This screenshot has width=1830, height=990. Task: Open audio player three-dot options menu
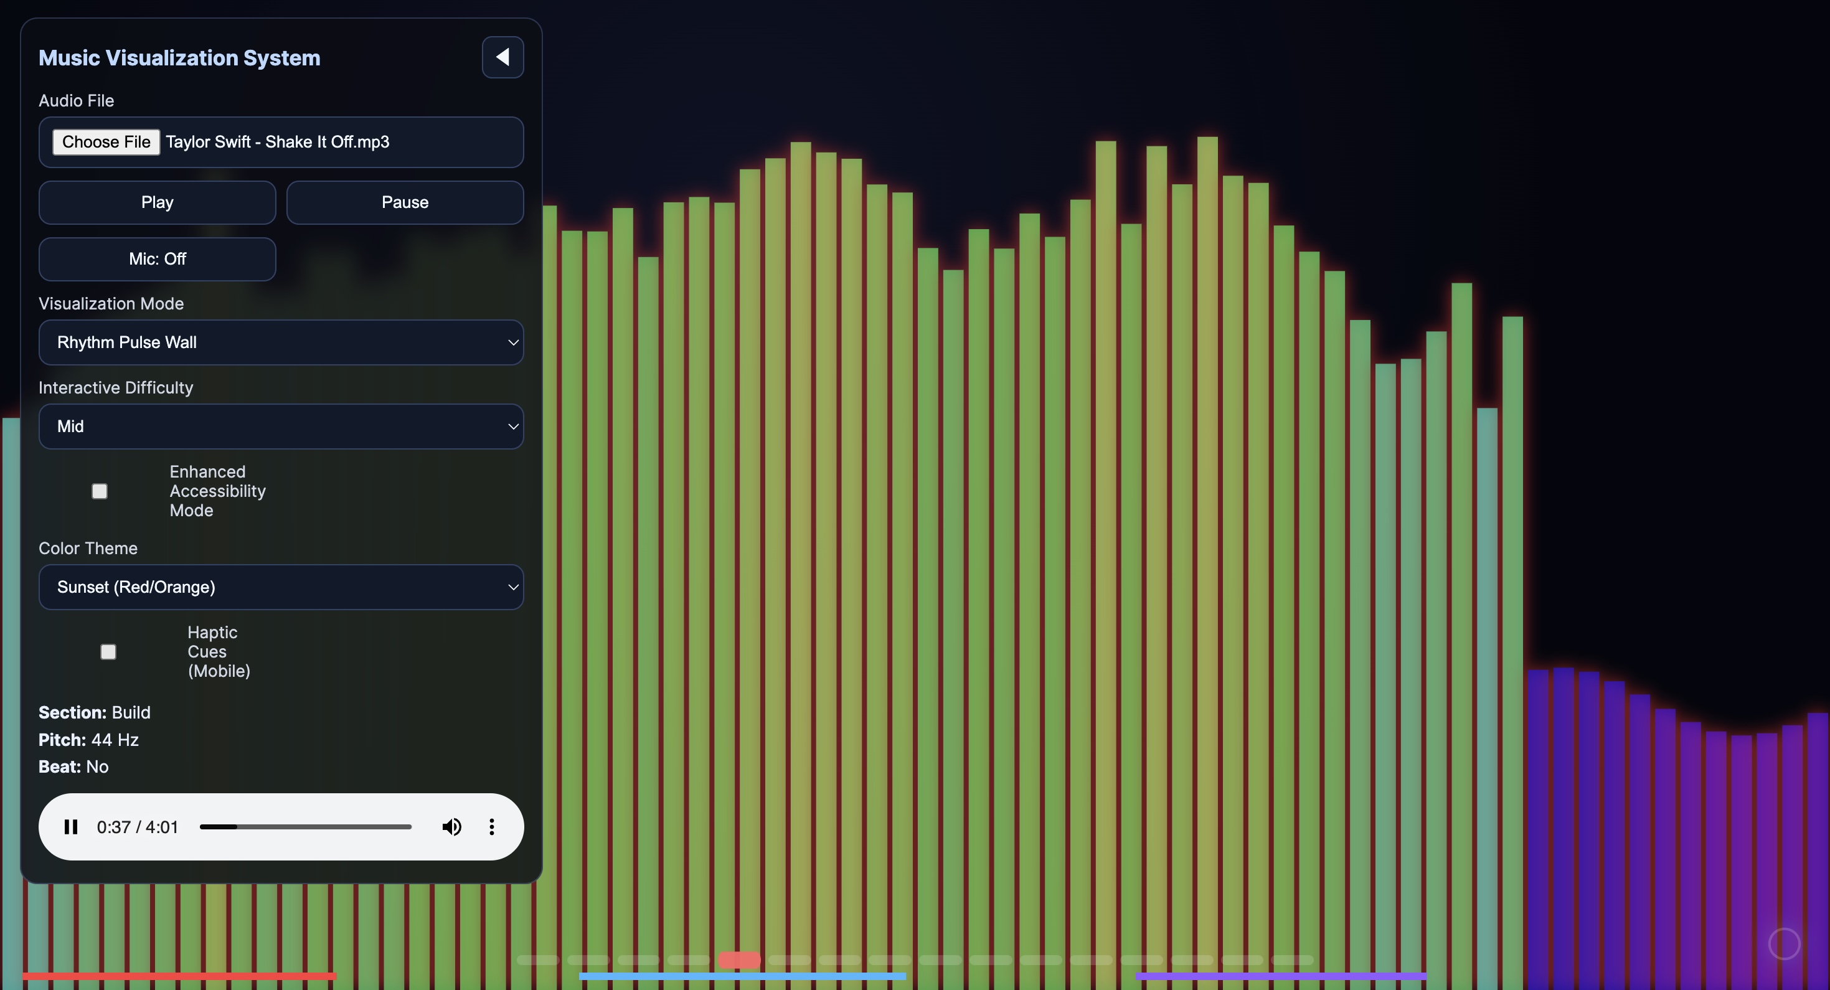pos(492,827)
